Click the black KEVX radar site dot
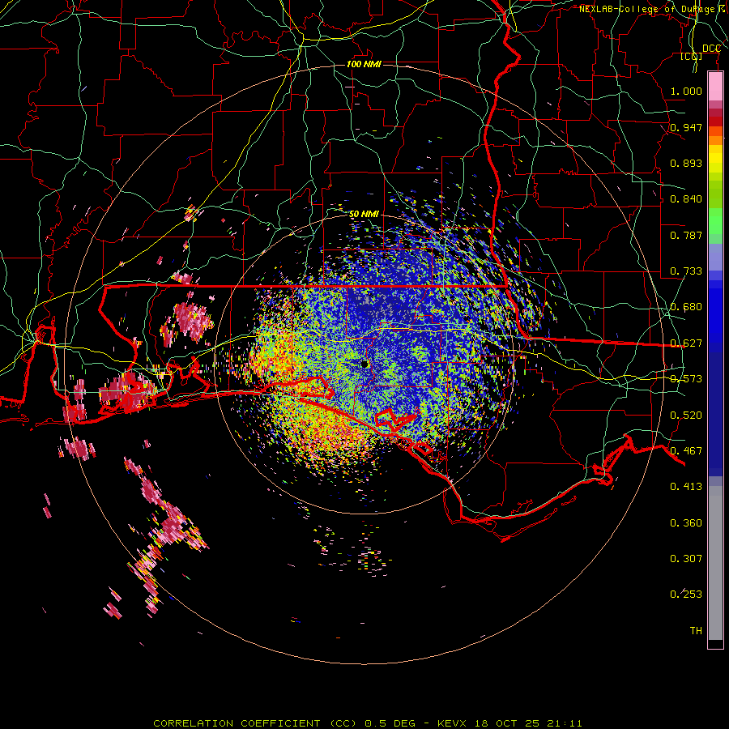Viewport: 729px width, 729px height. pyautogui.click(x=364, y=364)
